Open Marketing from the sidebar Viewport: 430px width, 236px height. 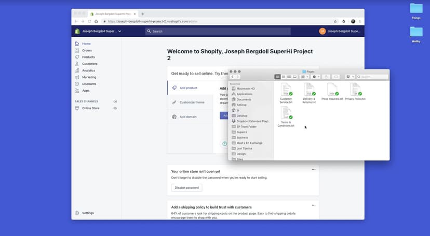(x=89, y=77)
